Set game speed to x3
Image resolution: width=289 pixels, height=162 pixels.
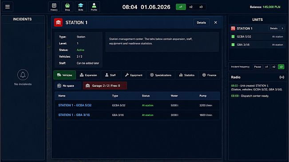click(201, 7)
